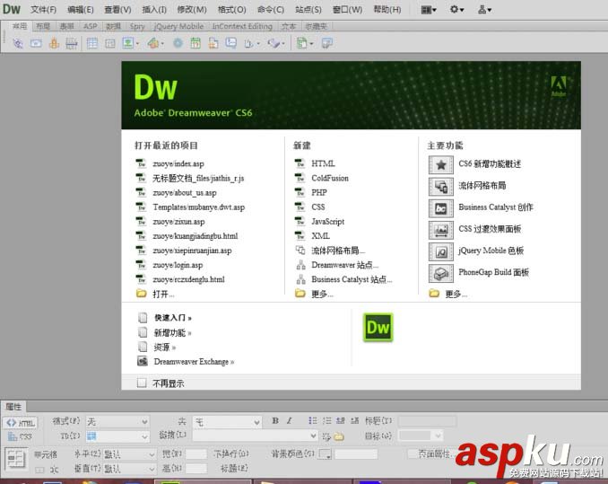Click the 页面属性 button

coord(434,453)
